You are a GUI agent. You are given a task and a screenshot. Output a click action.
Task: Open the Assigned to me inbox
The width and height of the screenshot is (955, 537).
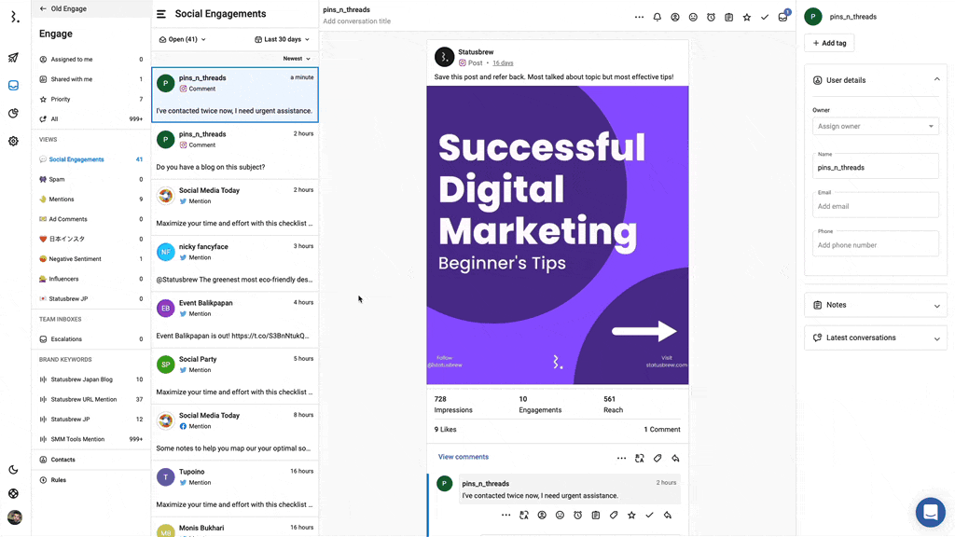coord(90,59)
